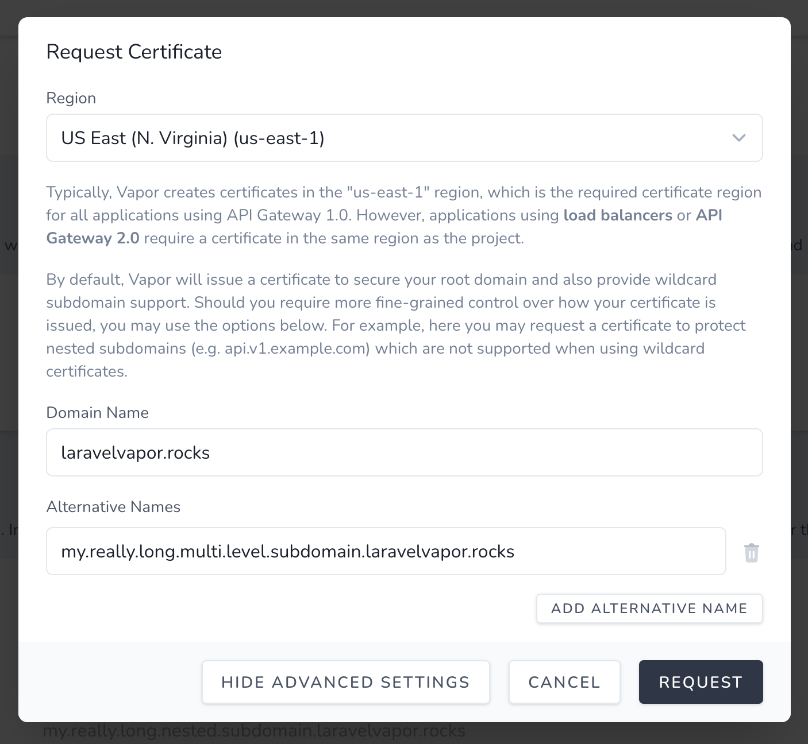This screenshot has width=808, height=744.
Task: Click the bold "load balancers" text
Action: click(x=618, y=215)
